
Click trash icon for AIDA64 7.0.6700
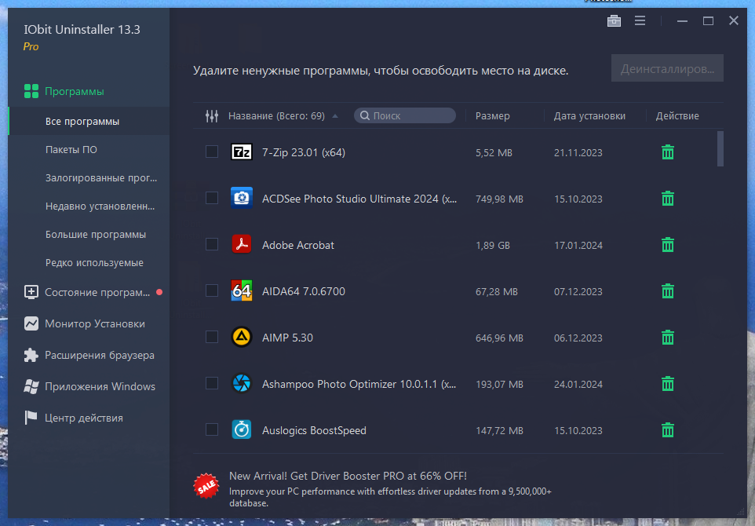(667, 291)
